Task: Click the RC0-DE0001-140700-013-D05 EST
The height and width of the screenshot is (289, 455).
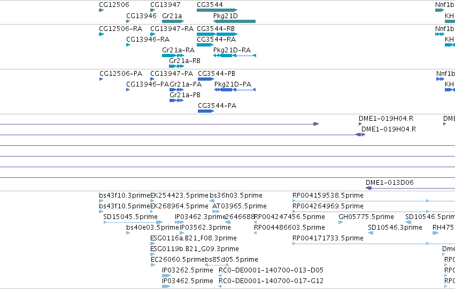Action: 220,276
